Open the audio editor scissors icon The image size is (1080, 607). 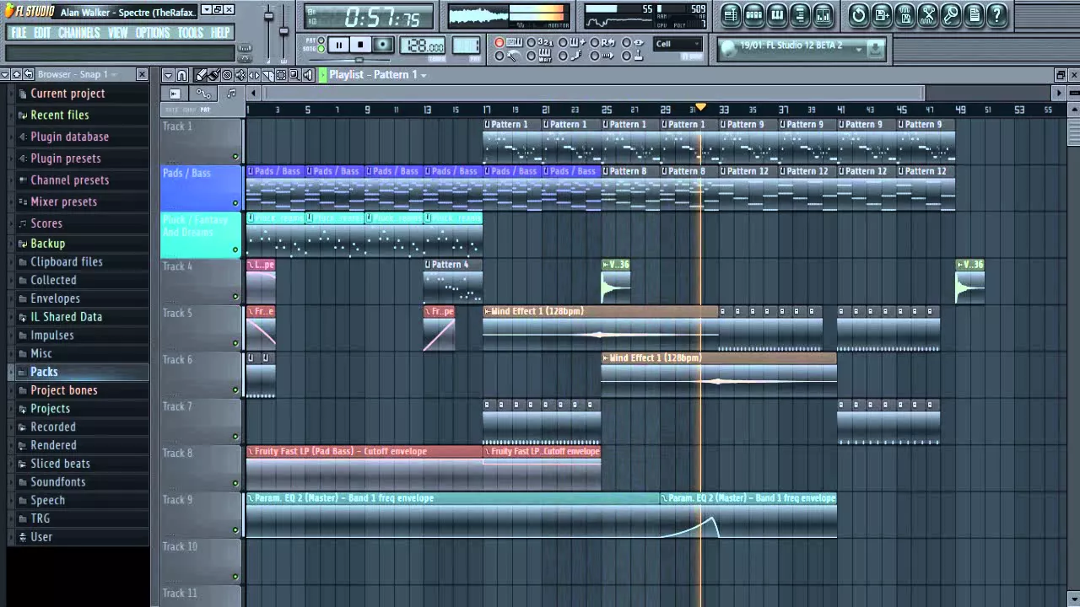tap(928, 14)
